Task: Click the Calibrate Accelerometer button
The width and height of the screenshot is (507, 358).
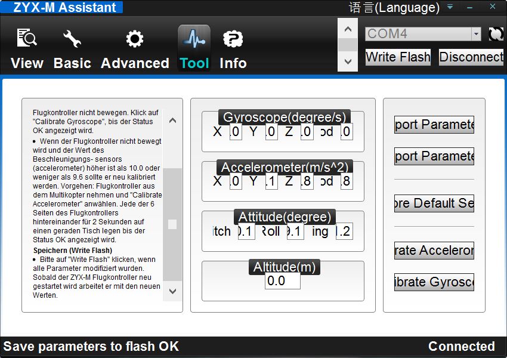Action: 434,251
